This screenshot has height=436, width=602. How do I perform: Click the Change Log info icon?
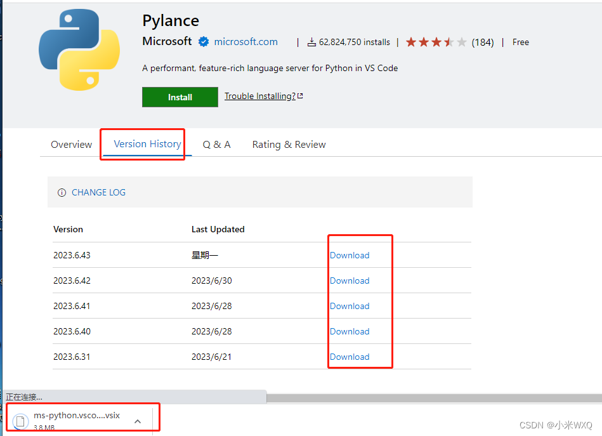point(62,192)
